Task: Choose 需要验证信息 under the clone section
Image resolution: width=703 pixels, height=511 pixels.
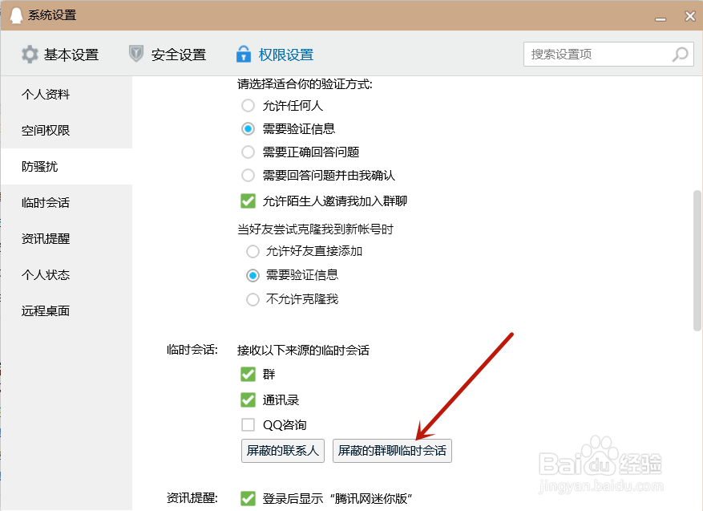Action: (x=253, y=275)
